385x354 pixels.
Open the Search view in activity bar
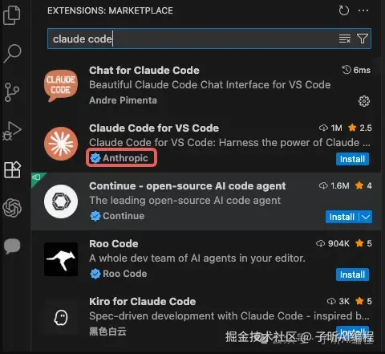pos(12,53)
